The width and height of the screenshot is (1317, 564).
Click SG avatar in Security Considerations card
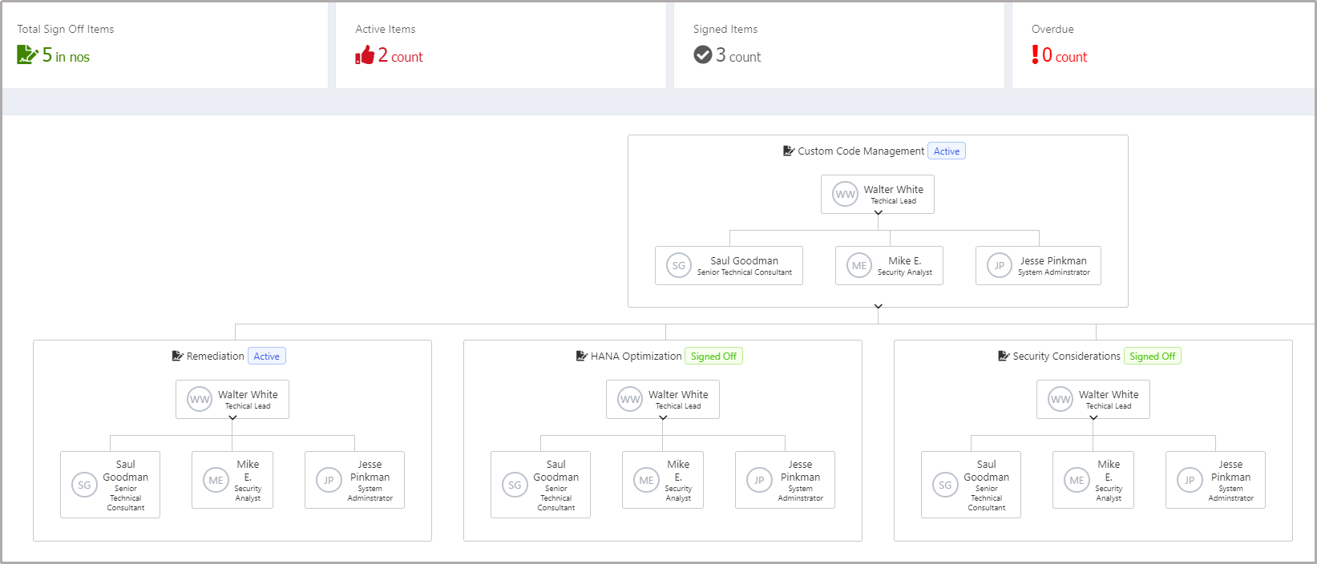coord(945,485)
